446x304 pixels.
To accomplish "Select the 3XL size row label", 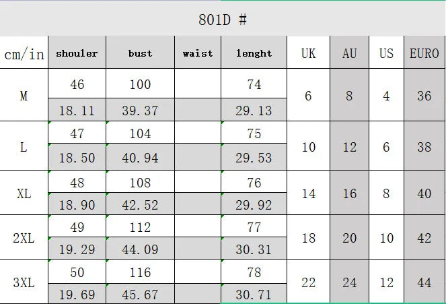I will [x=24, y=282].
